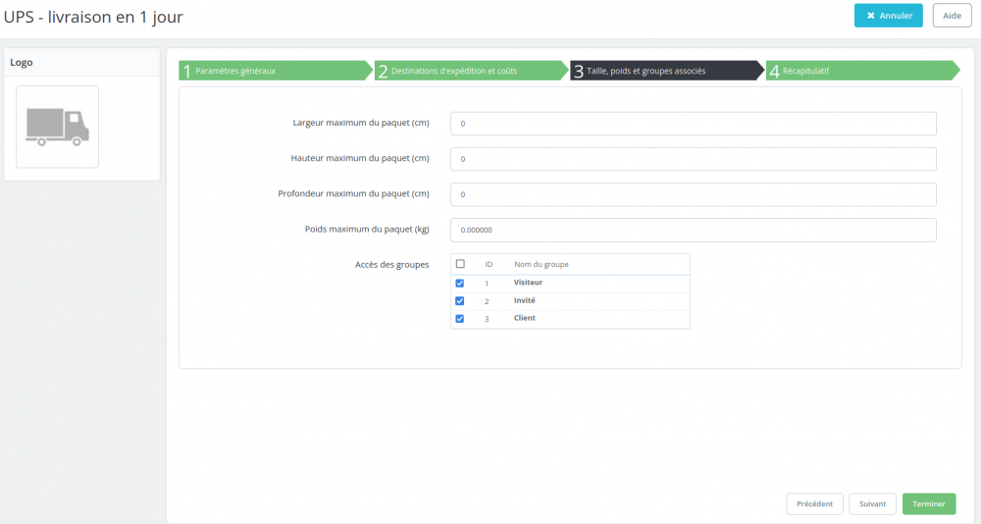Click the truck logo thumbnail
Viewport: 981px width, 524px height.
[58, 127]
